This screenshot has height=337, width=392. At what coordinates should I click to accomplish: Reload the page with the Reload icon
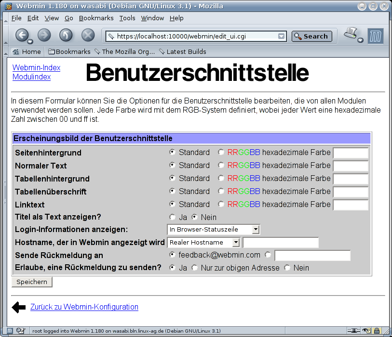point(66,35)
